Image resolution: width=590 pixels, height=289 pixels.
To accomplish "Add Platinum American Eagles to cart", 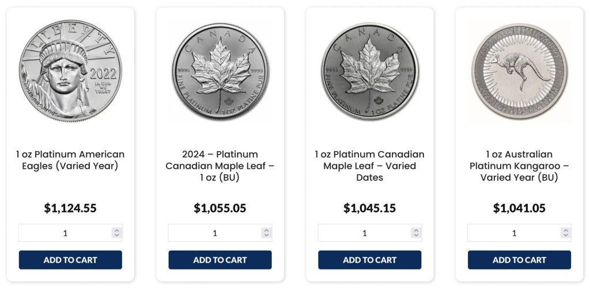I will [x=70, y=260].
